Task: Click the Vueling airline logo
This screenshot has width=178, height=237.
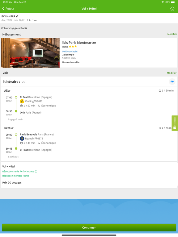Action: (22, 101)
